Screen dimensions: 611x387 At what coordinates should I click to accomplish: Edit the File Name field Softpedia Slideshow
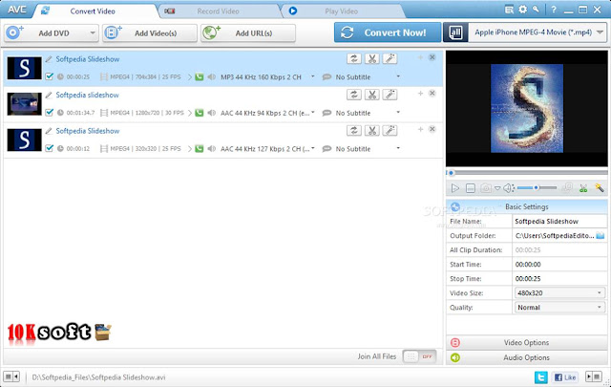pyautogui.click(x=559, y=221)
